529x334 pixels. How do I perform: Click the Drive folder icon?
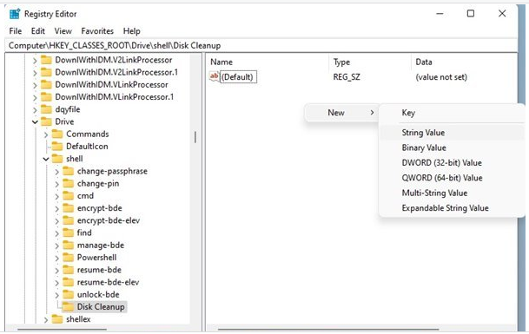46,121
